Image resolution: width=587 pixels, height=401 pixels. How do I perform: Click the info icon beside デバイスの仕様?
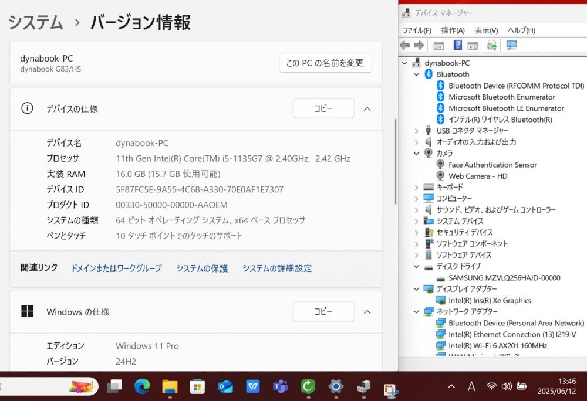[27, 108]
